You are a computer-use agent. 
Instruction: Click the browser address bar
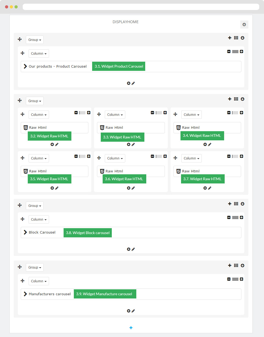(x=141, y=7)
